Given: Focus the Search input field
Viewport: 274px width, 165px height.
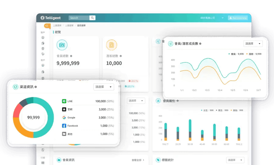Looking at the screenshot, I should [79, 18].
